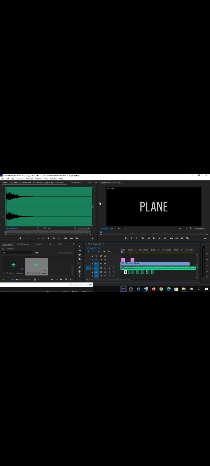This screenshot has width=210, height=466.
Task: Click Overwrite button in Source monitor
Action: [71, 238]
